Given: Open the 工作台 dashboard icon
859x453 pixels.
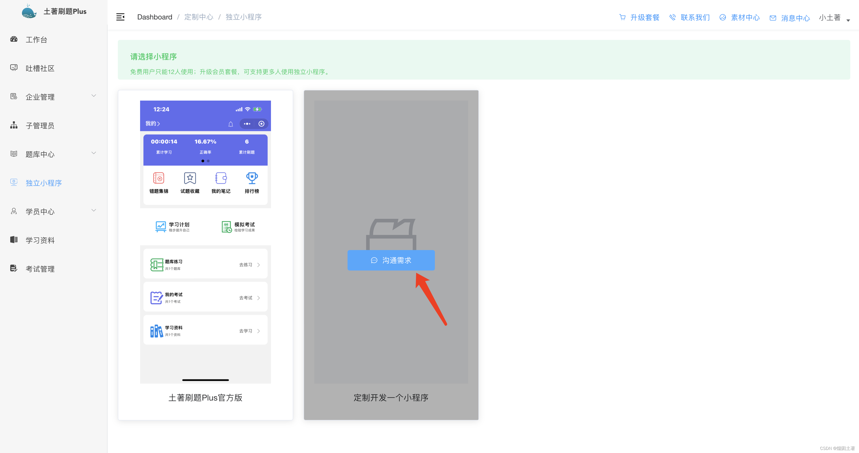Looking at the screenshot, I should coord(14,39).
